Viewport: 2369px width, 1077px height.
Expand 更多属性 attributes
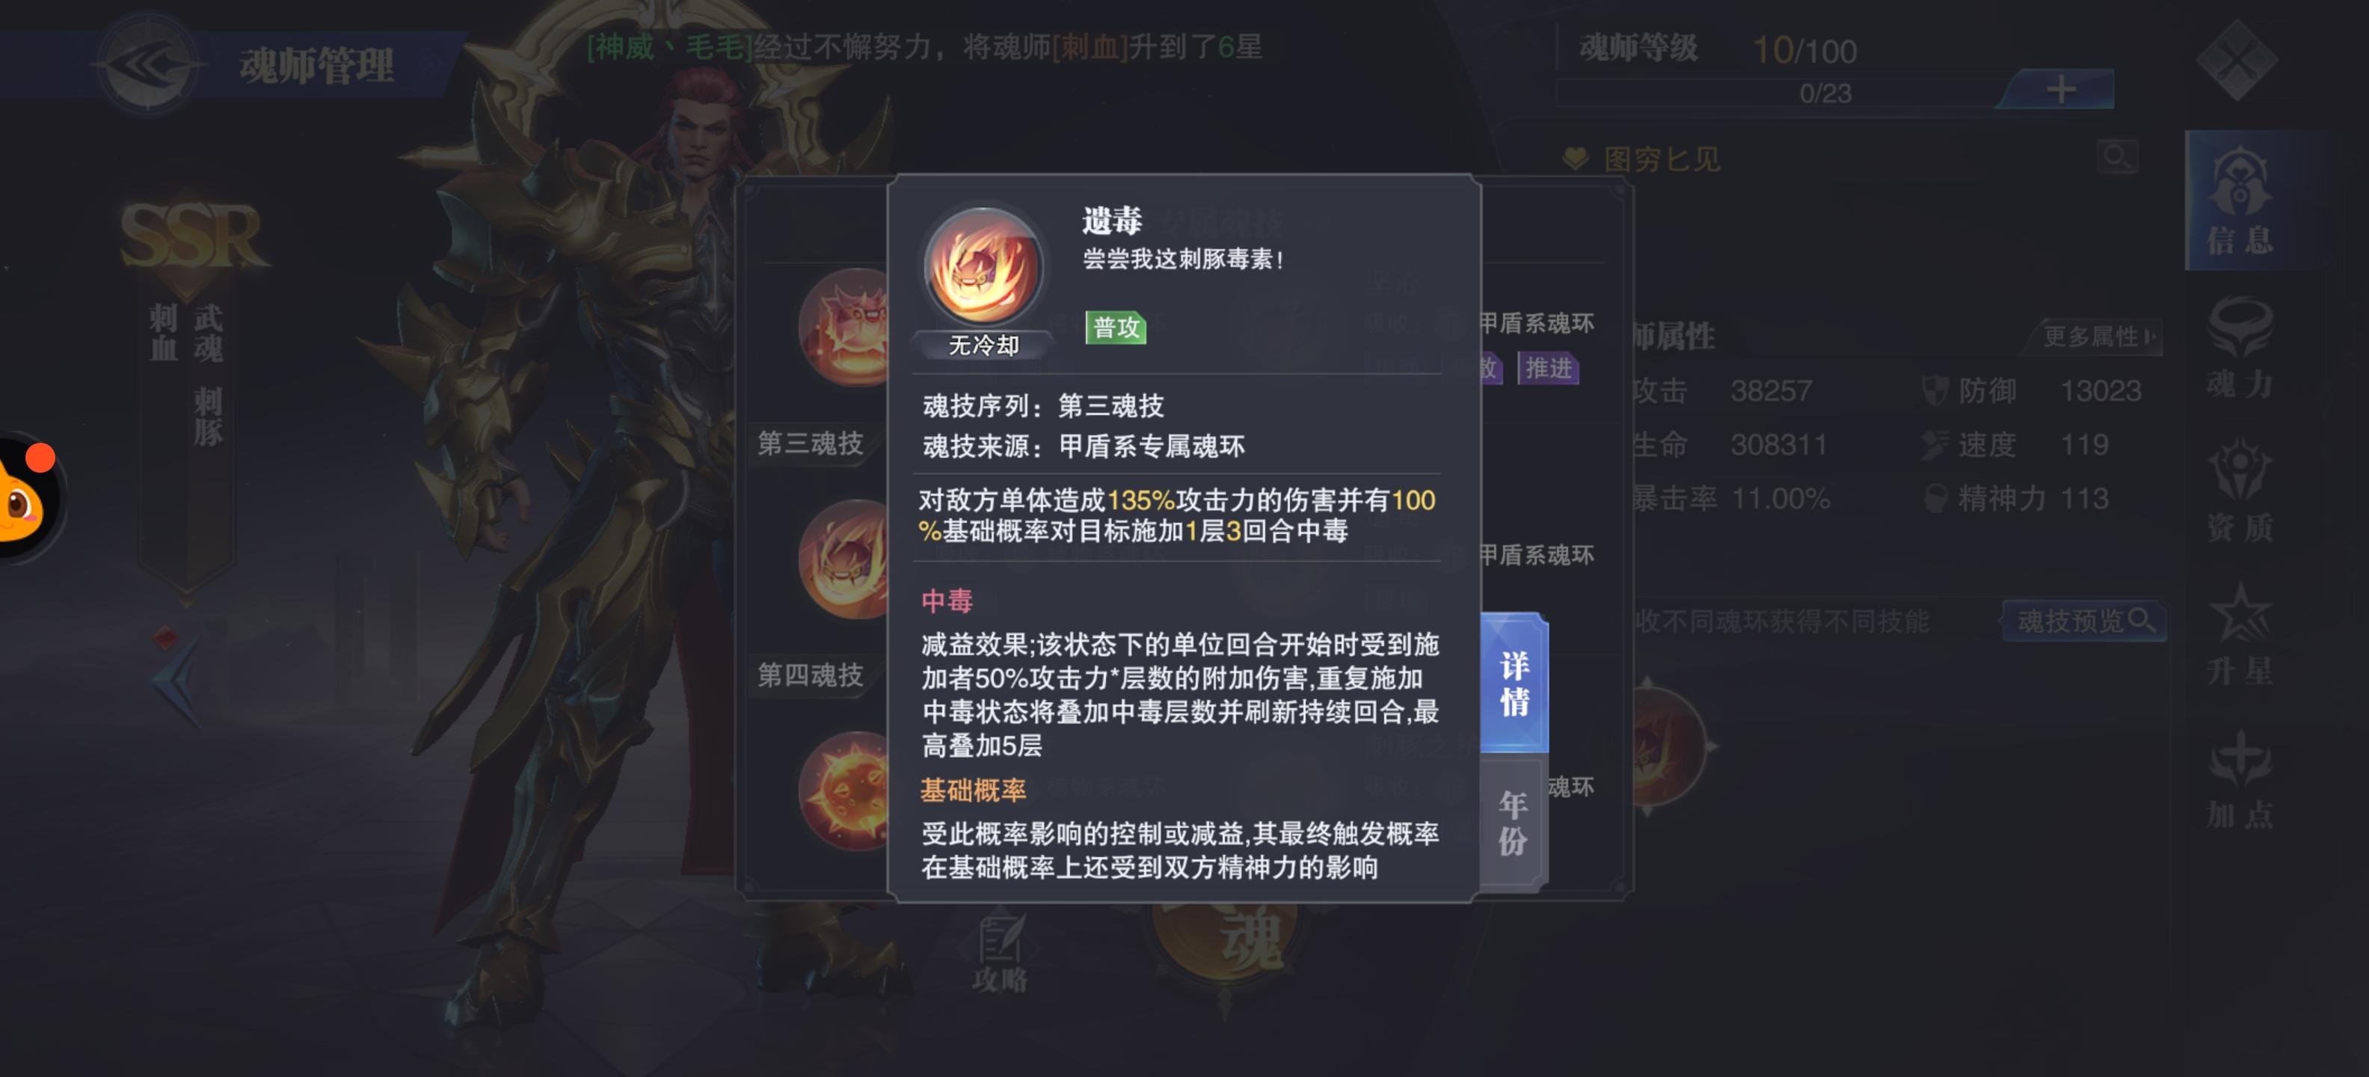coord(2098,336)
